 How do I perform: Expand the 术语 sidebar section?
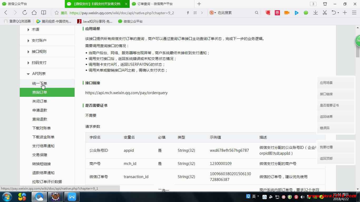(47, 29)
